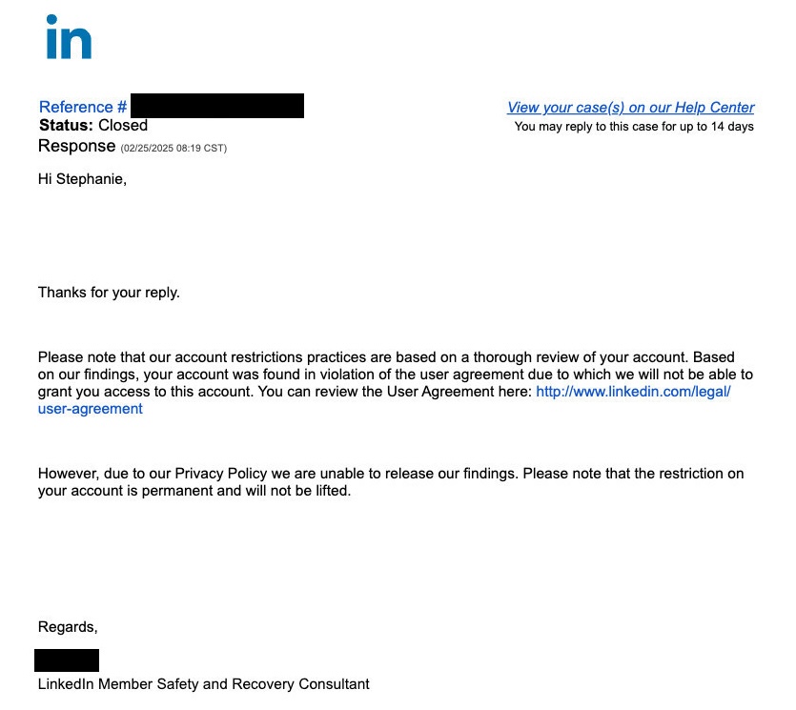
Task: Click the redacted reference number box
Action: coord(216,106)
